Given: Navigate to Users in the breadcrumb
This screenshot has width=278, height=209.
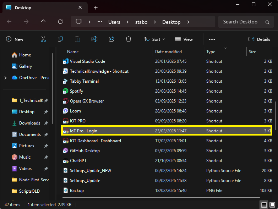Looking at the screenshot, I should [114, 22].
